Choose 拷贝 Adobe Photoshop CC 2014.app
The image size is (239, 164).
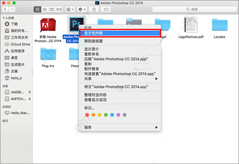coord(119,87)
